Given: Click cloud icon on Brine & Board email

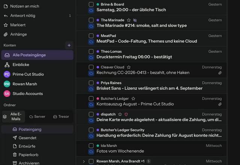Looking at the screenshot, I should pos(91,10).
